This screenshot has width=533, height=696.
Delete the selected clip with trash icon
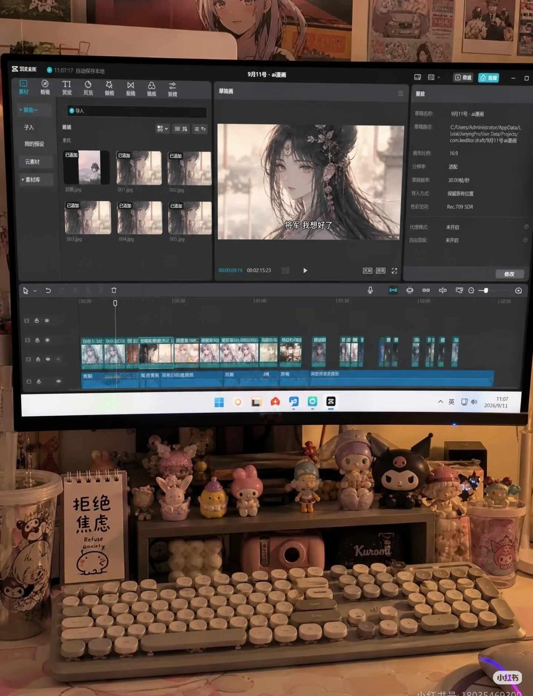[114, 290]
